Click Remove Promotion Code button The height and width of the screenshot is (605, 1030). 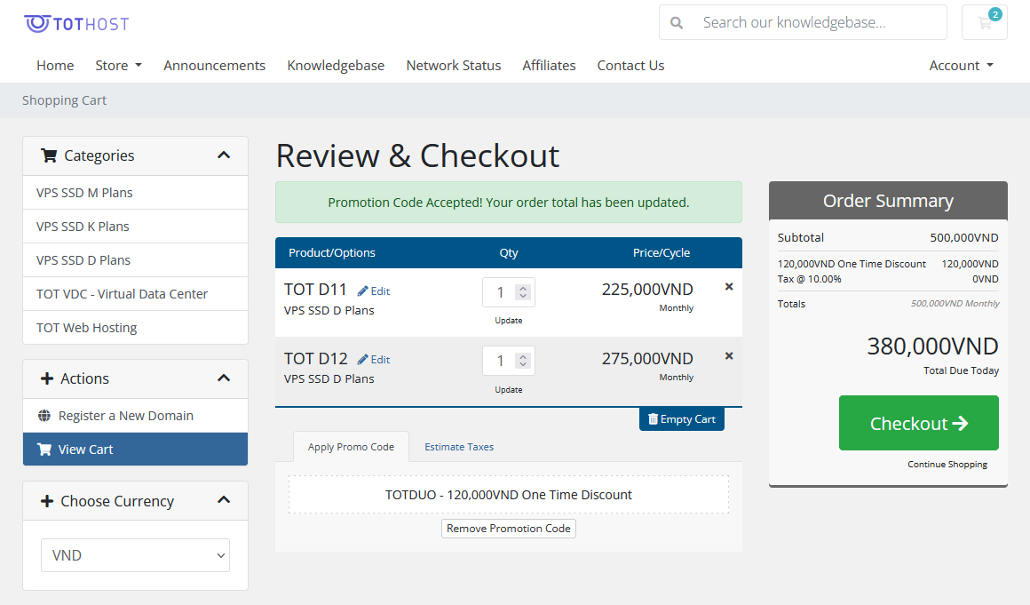509,529
